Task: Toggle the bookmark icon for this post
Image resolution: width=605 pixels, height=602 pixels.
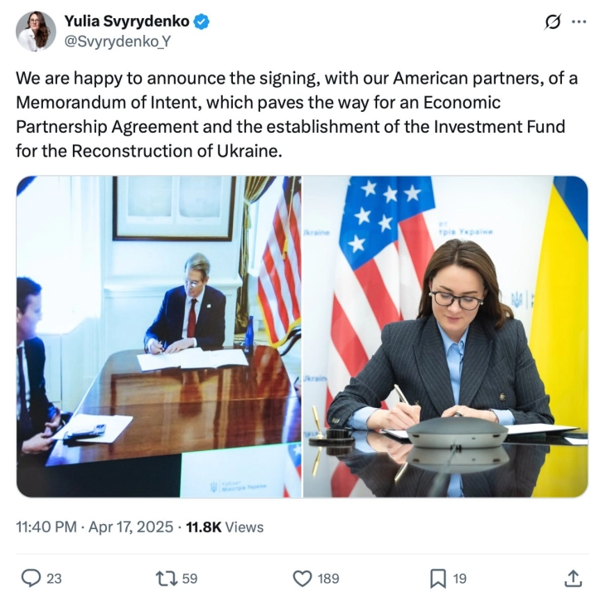Action: [437, 578]
